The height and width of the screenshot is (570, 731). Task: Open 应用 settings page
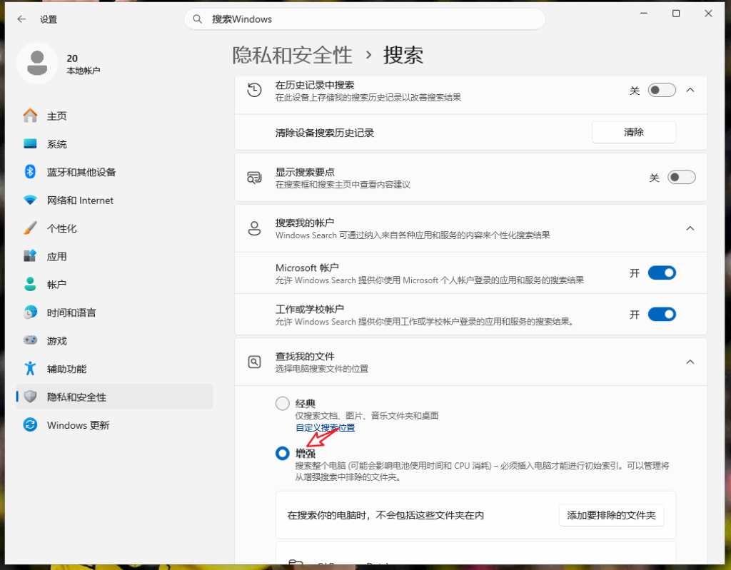click(115, 256)
